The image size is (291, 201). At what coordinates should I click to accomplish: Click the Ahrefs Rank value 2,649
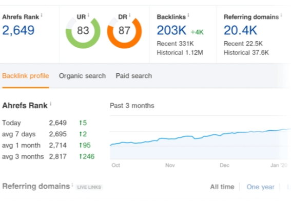(x=18, y=30)
